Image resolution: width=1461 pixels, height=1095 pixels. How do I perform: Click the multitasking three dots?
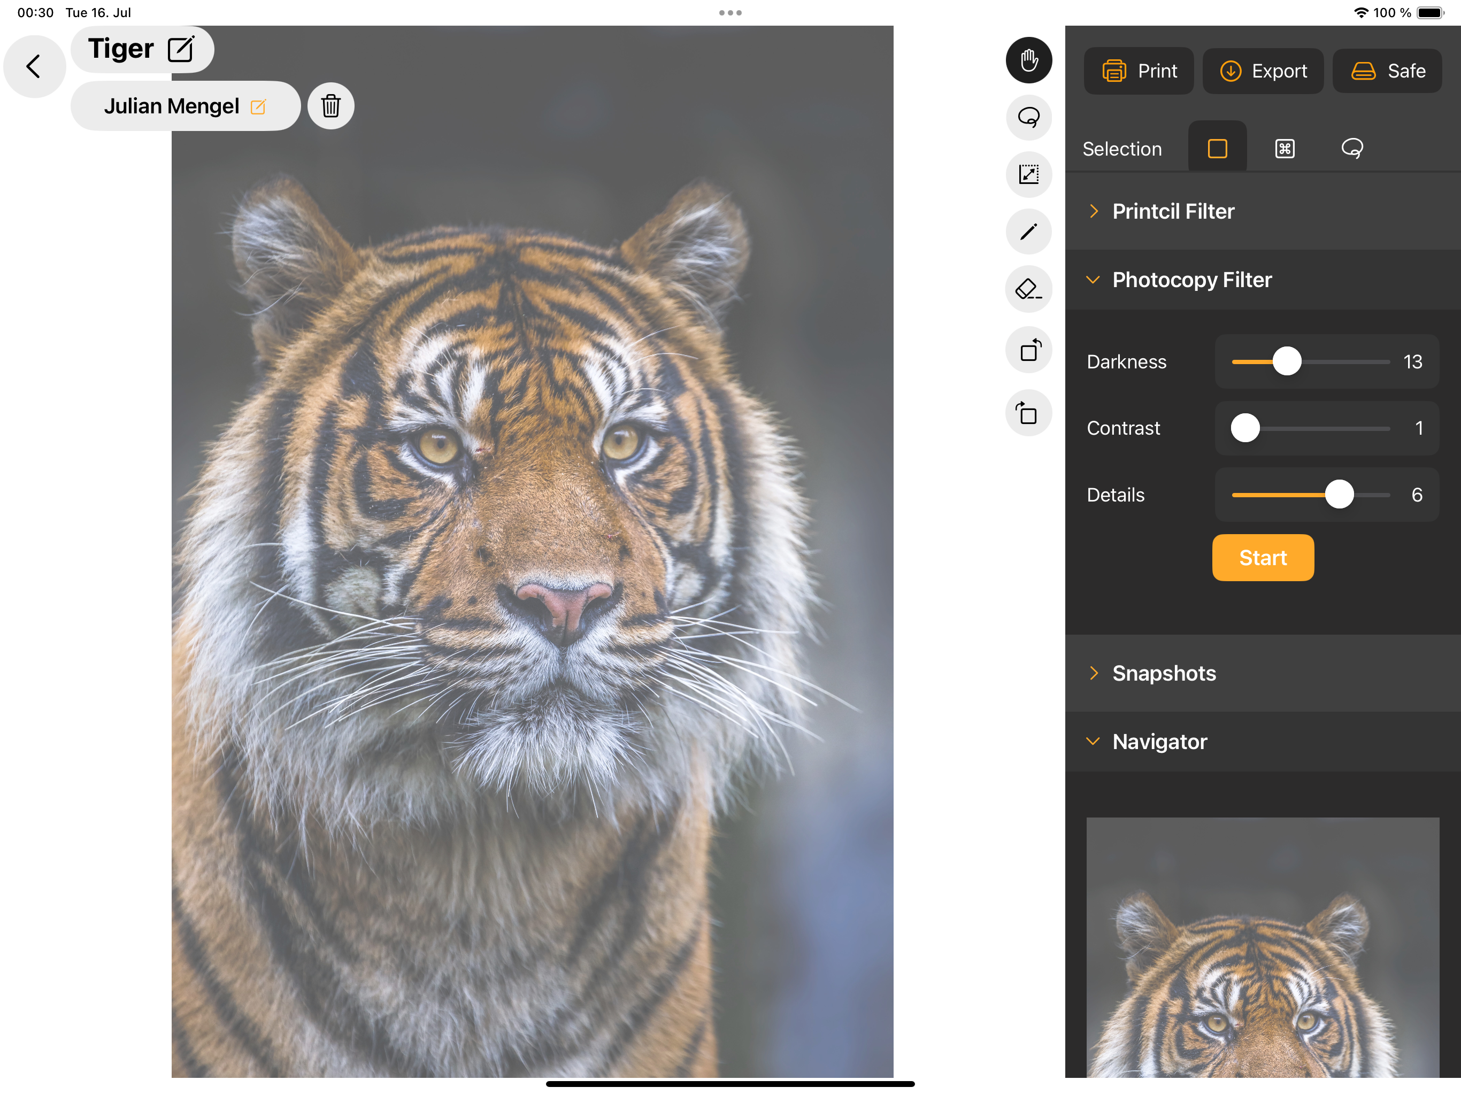pyautogui.click(x=730, y=12)
